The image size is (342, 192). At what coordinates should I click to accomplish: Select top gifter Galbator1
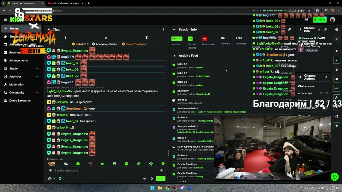coord(81,44)
